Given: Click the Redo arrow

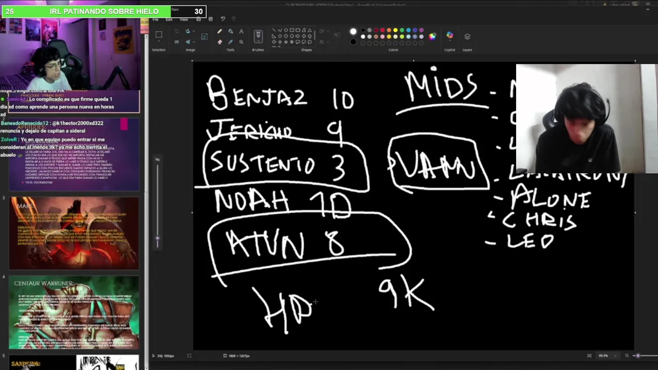Looking at the screenshot, I should tap(233, 19).
